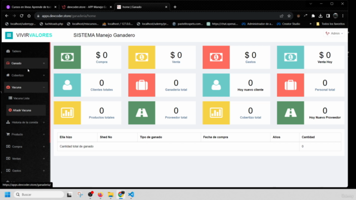Open a new browser tab

(x=175, y=7)
